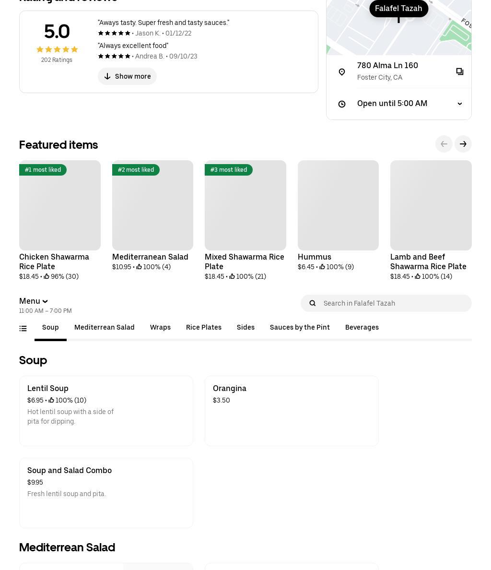Open the Orangina item card

(292, 411)
